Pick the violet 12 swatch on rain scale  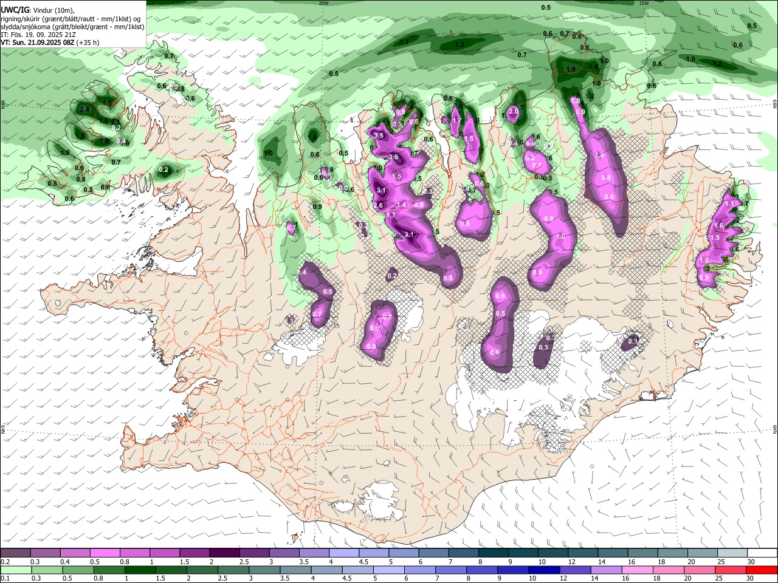[576, 570]
